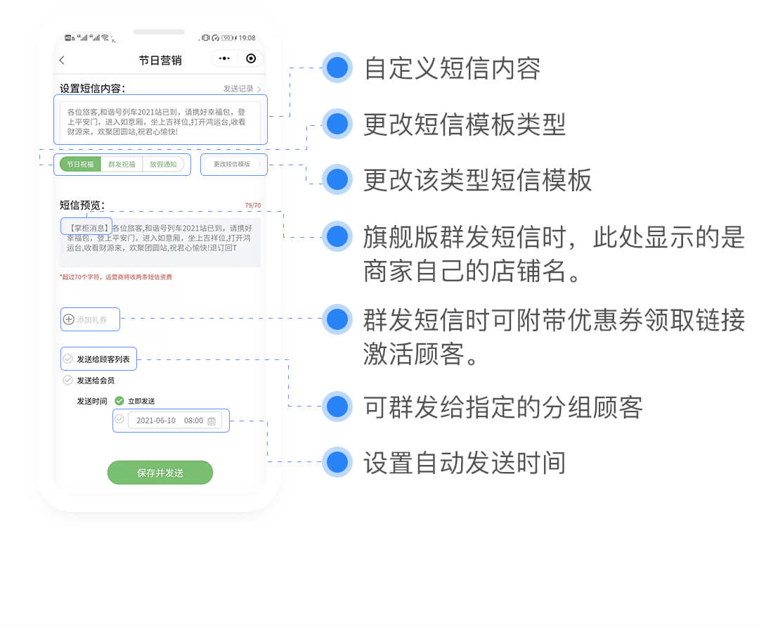Click the blue bullet beside 自定义短信内容
759x626 pixels.
pos(337,68)
